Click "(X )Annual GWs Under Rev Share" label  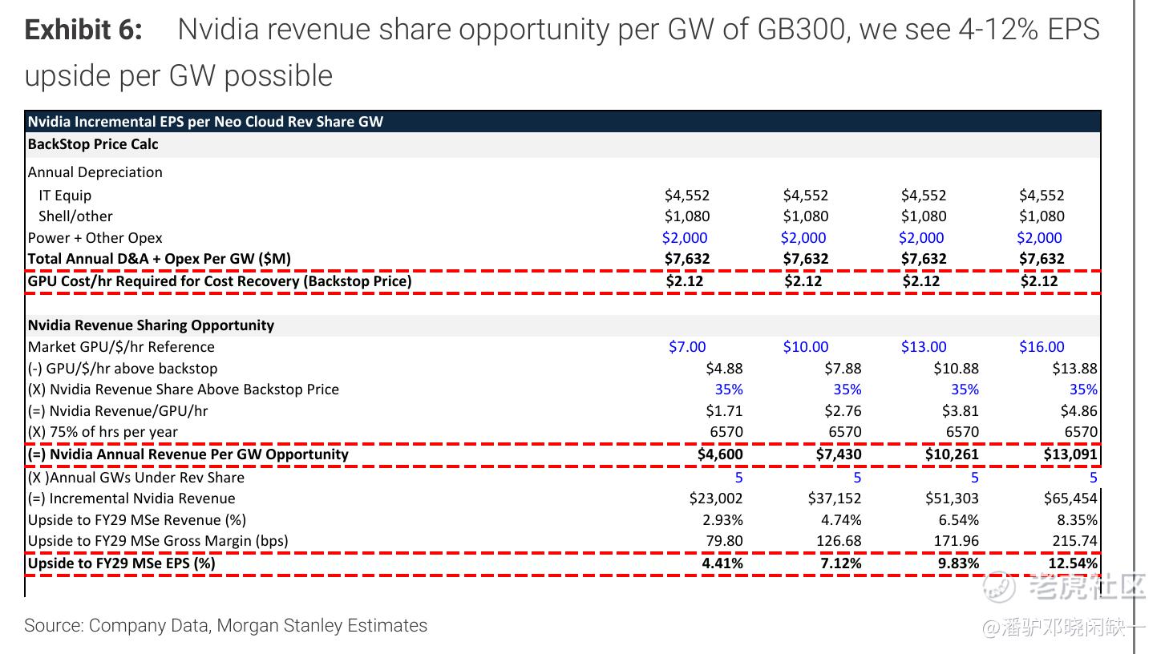tap(136, 478)
